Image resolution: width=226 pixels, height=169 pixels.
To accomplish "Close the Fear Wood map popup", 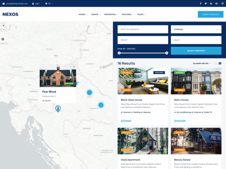I will tap(74, 67).
